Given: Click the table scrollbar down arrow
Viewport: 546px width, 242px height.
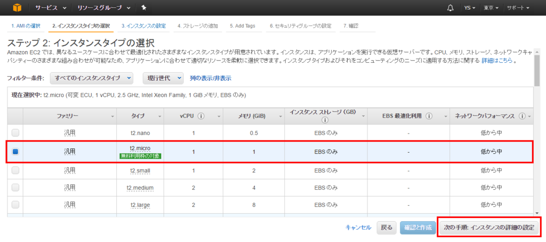Looking at the screenshot, I should [537, 213].
